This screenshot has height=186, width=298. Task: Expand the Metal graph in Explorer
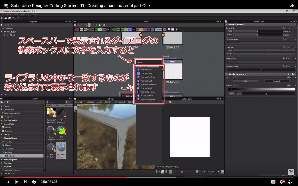(x=5, y=35)
